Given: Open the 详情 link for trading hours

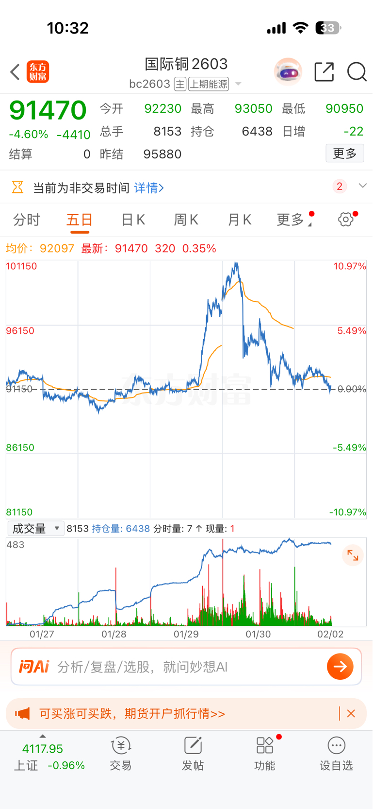Looking at the screenshot, I should click(x=149, y=188).
